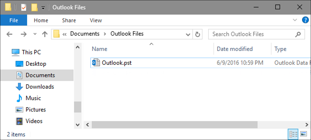Expand the ribbon with the chevron
Viewport: 311px width, 140px height.
pos(295,20)
